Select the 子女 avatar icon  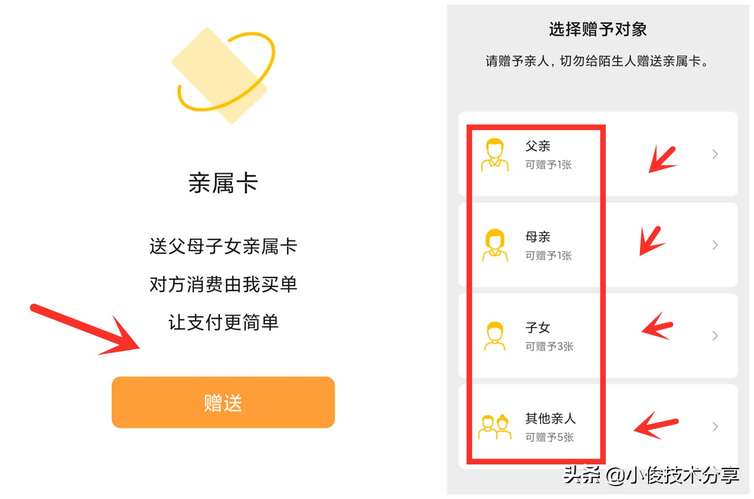point(494,336)
